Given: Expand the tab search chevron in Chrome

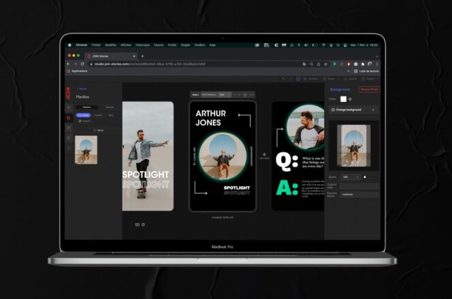Looking at the screenshot, I should click(x=377, y=56).
